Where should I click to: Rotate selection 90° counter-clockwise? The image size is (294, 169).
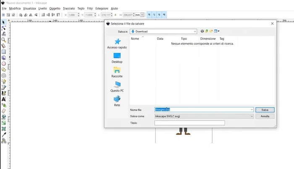pyautogui.click(x=21, y=15)
